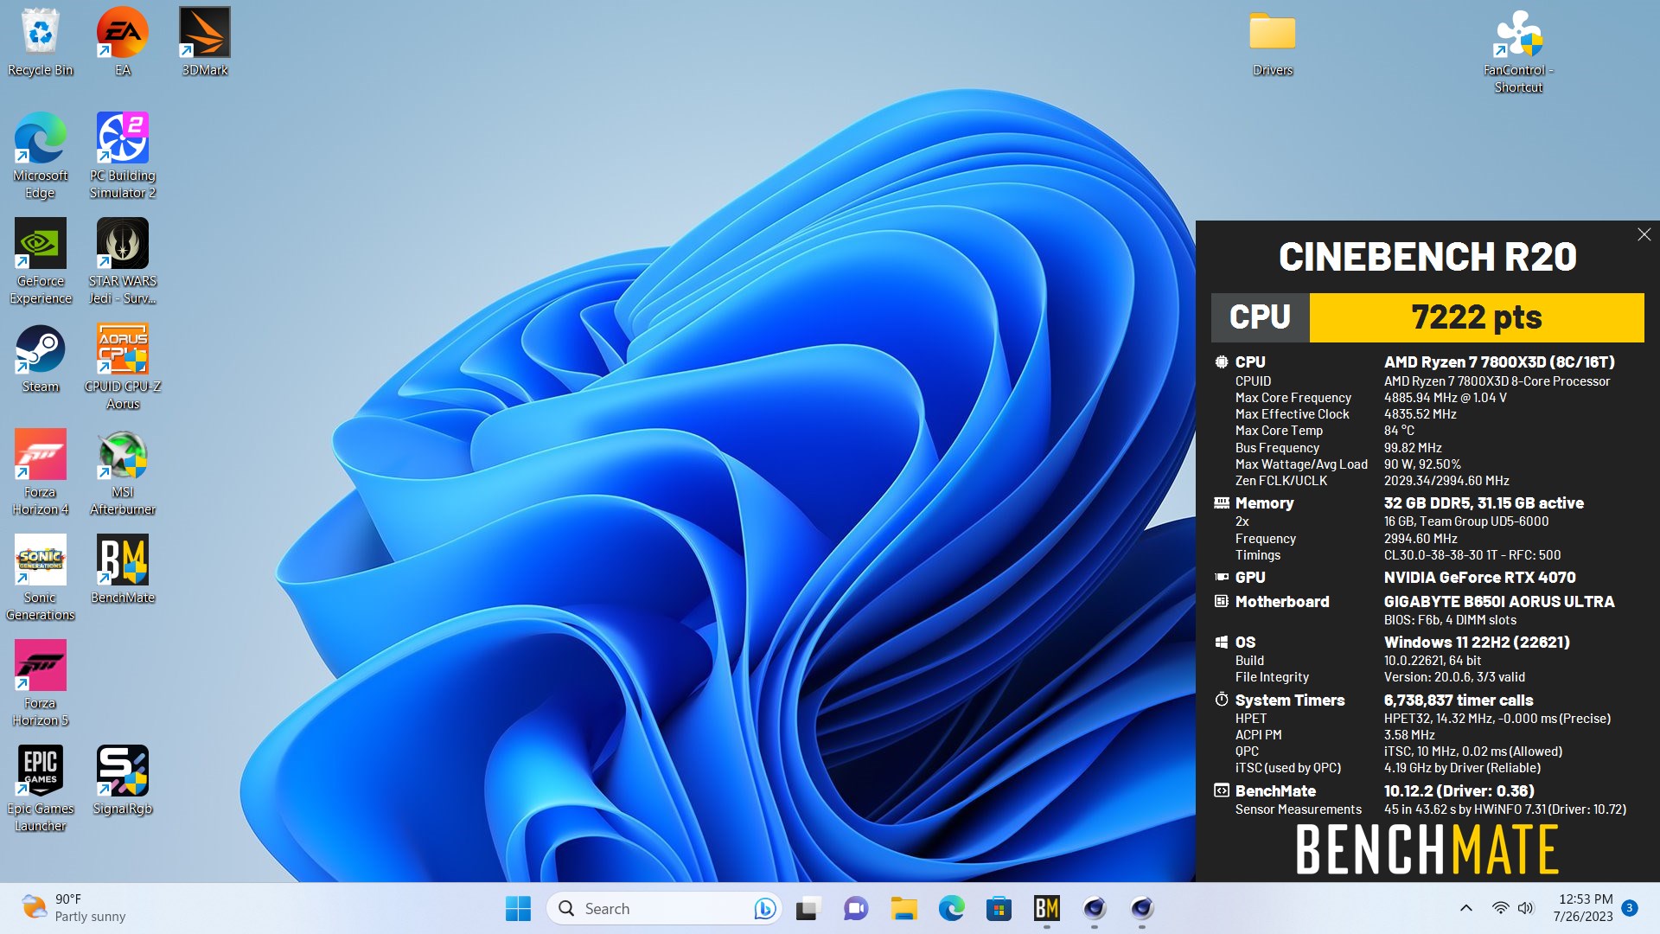The width and height of the screenshot is (1660, 934).
Task: Show hidden system tray icons
Action: (1465, 908)
